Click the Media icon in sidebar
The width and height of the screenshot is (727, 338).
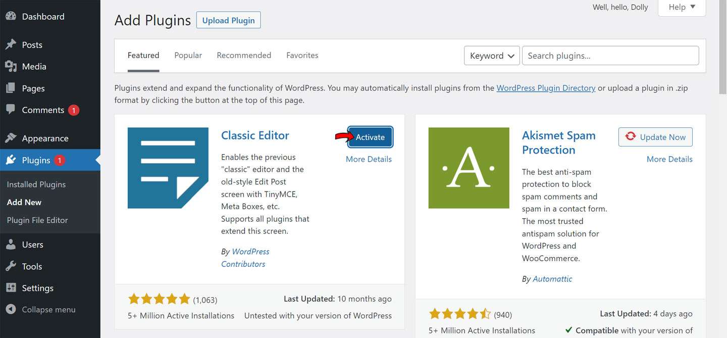tap(11, 66)
